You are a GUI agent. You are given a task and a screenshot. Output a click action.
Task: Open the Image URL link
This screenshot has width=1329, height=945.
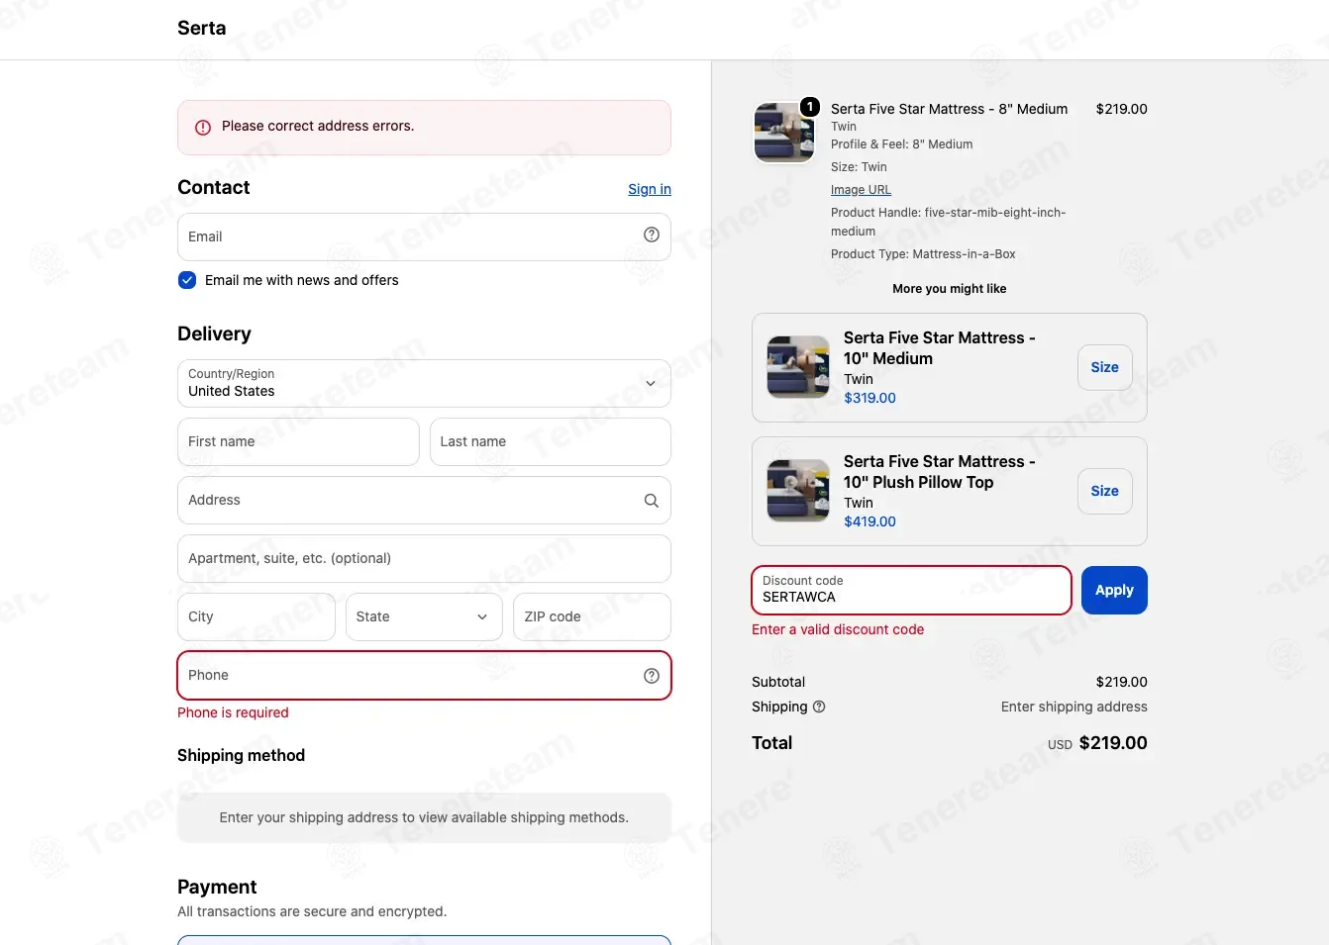(x=861, y=190)
